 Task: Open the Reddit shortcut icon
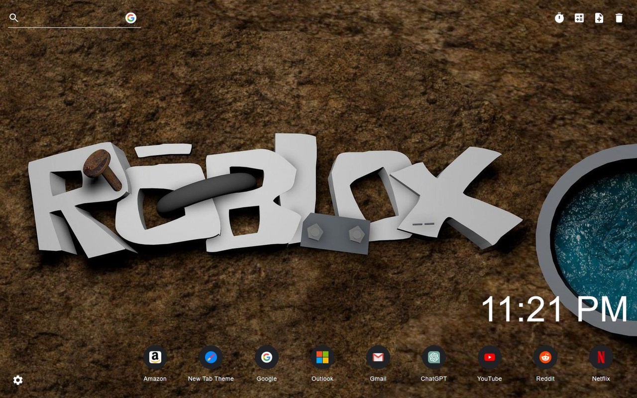pos(545,357)
